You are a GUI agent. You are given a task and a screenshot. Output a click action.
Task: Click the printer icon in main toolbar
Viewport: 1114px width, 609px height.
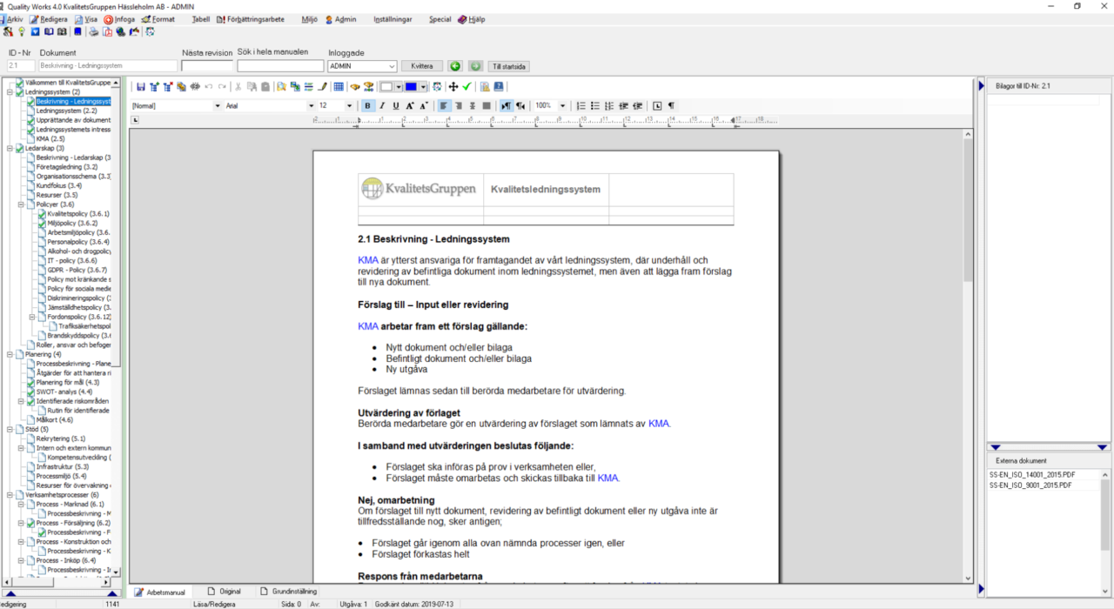(94, 31)
